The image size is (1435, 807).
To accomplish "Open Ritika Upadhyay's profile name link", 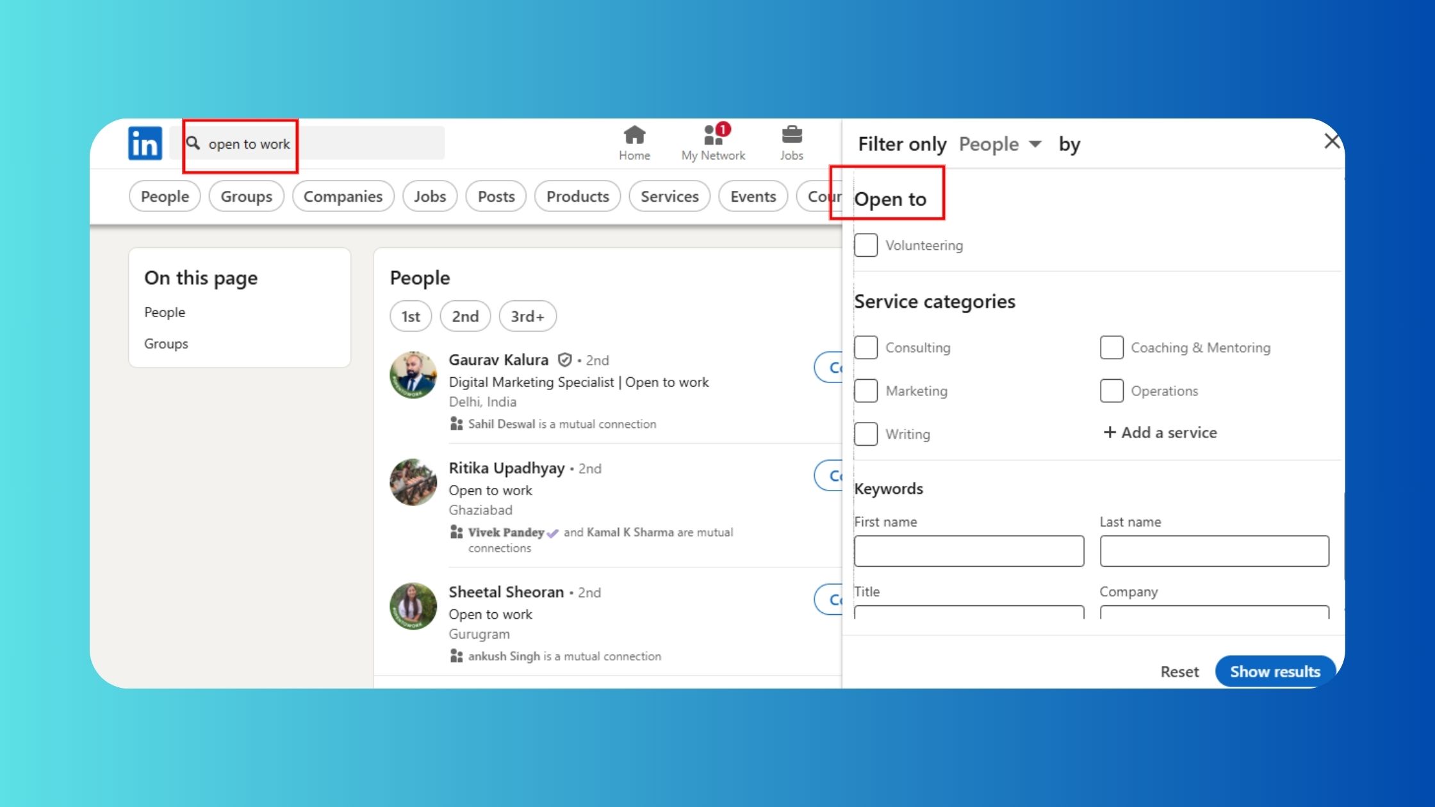I will pos(506,468).
